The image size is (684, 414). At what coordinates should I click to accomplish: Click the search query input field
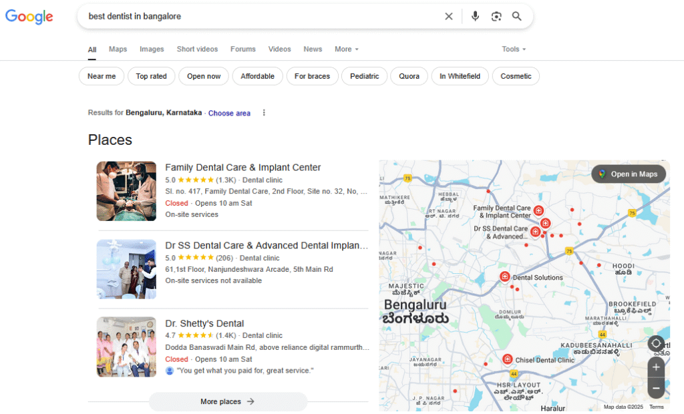tap(262, 17)
